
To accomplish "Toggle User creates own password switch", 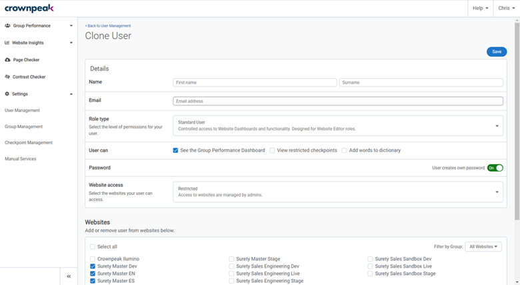I will [495, 168].
